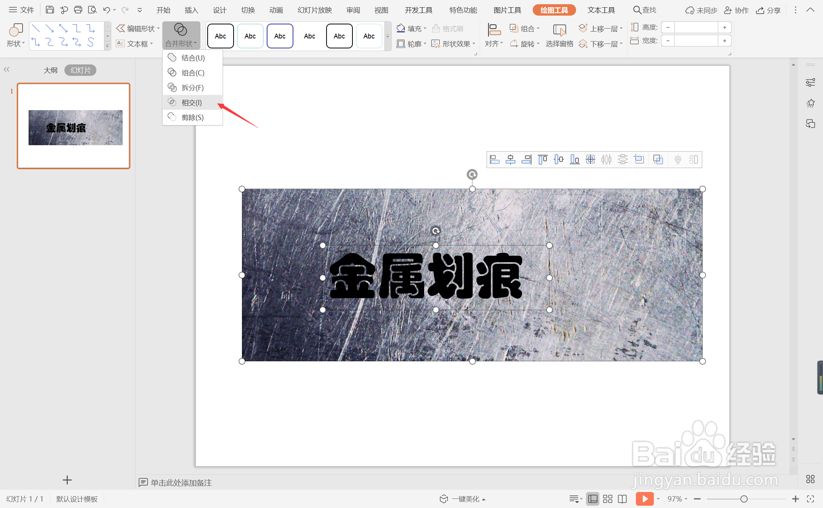Click the 查找 search button

coord(645,10)
